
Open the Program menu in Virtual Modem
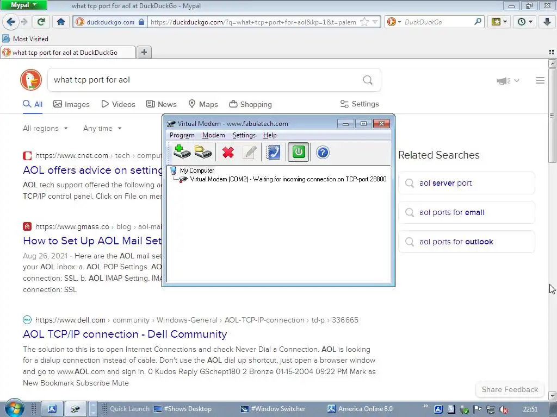coord(182,135)
